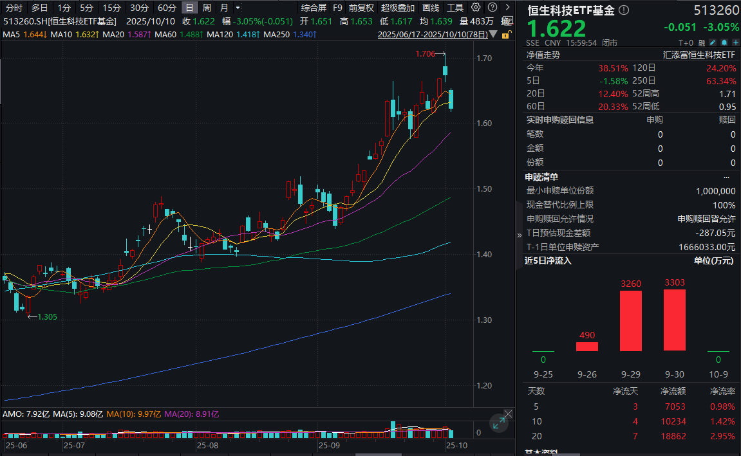Close the floating expand button with X
Screen dimensions: 741x456
[x=509, y=413]
